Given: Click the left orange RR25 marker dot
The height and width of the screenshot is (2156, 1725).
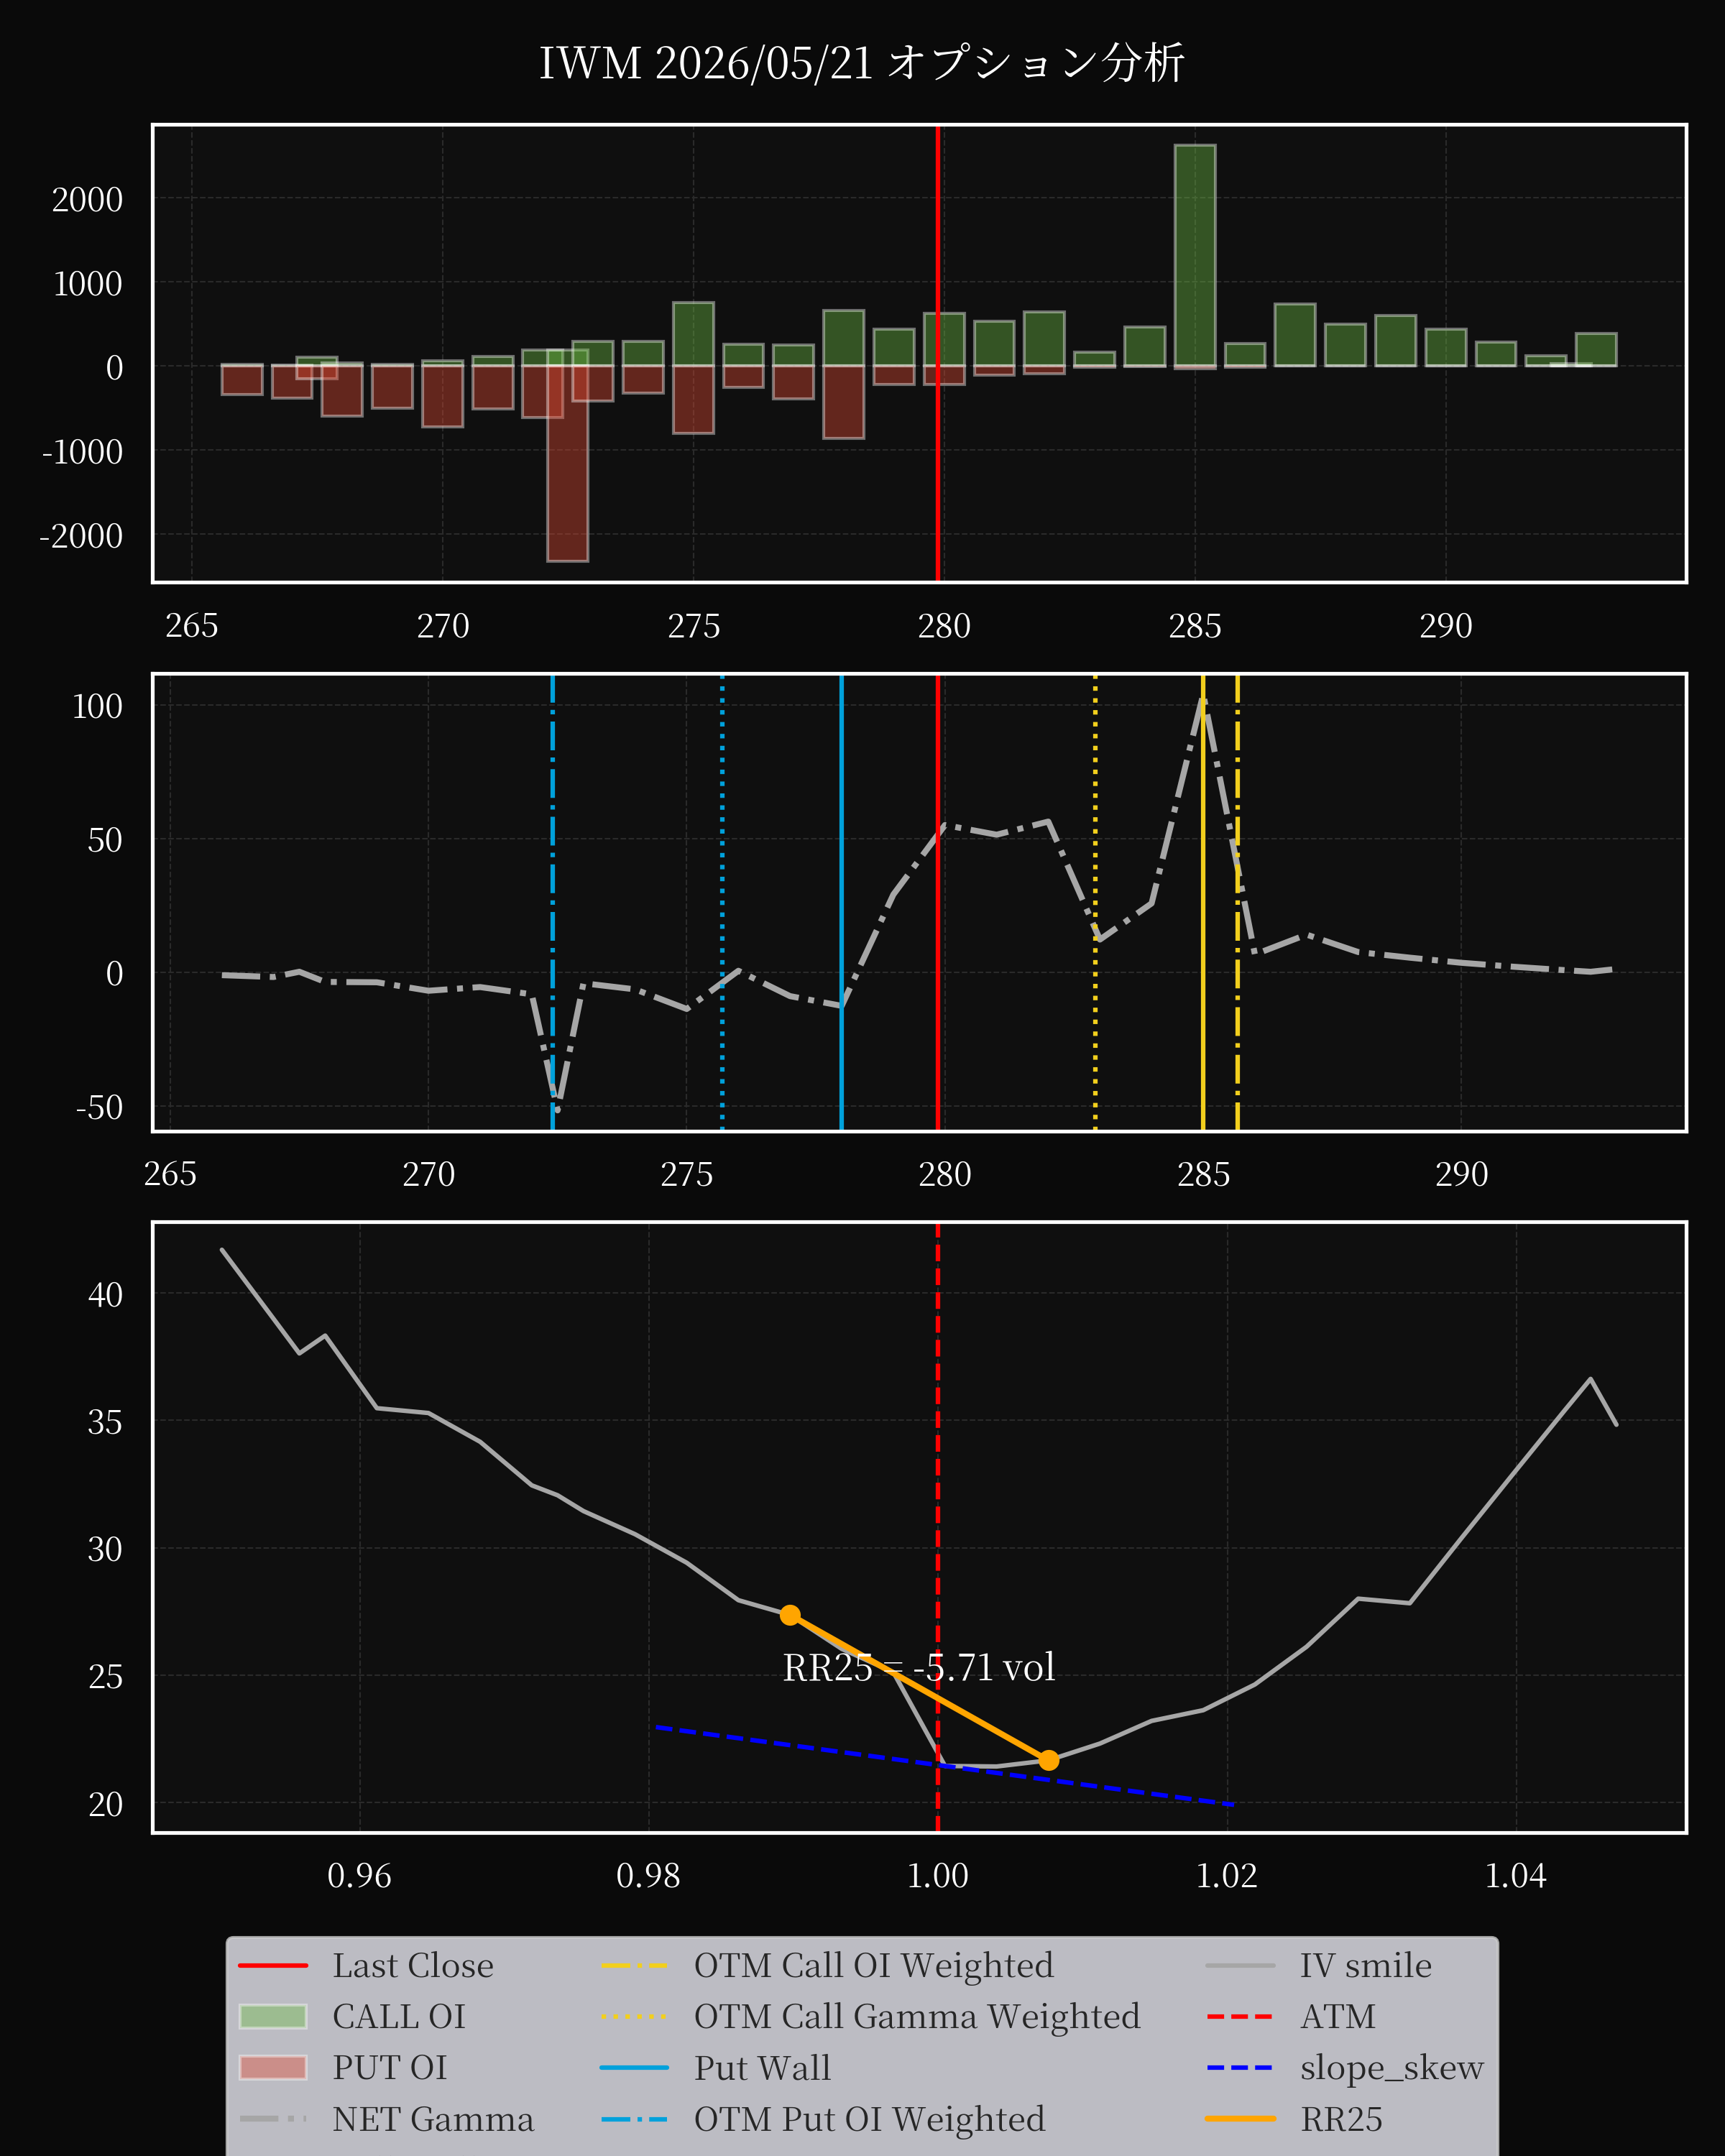Looking at the screenshot, I should pos(790,1615).
